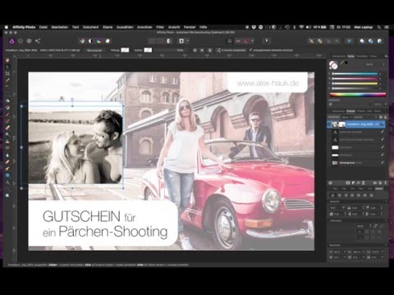
Task: Click the Wi-Fi icon in menu bar
Action: (x=301, y=27)
